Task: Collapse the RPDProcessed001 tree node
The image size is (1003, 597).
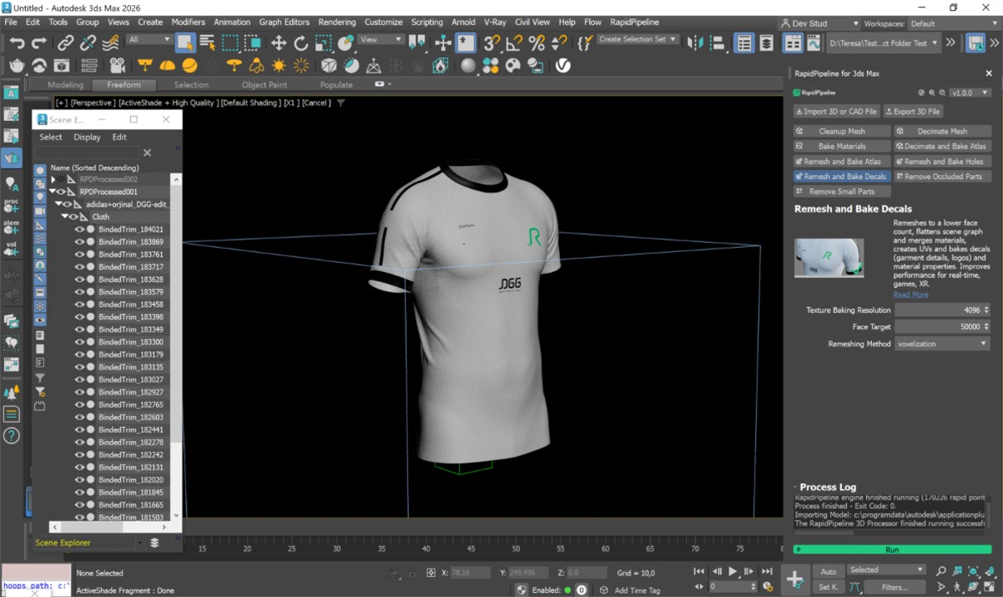Action: pyautogui.click(x=52, y=192)
